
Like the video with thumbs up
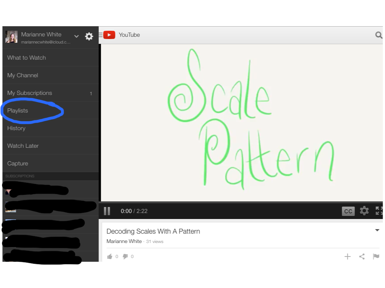point(109,256)
